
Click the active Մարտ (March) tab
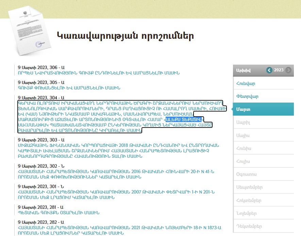(243, 109)
